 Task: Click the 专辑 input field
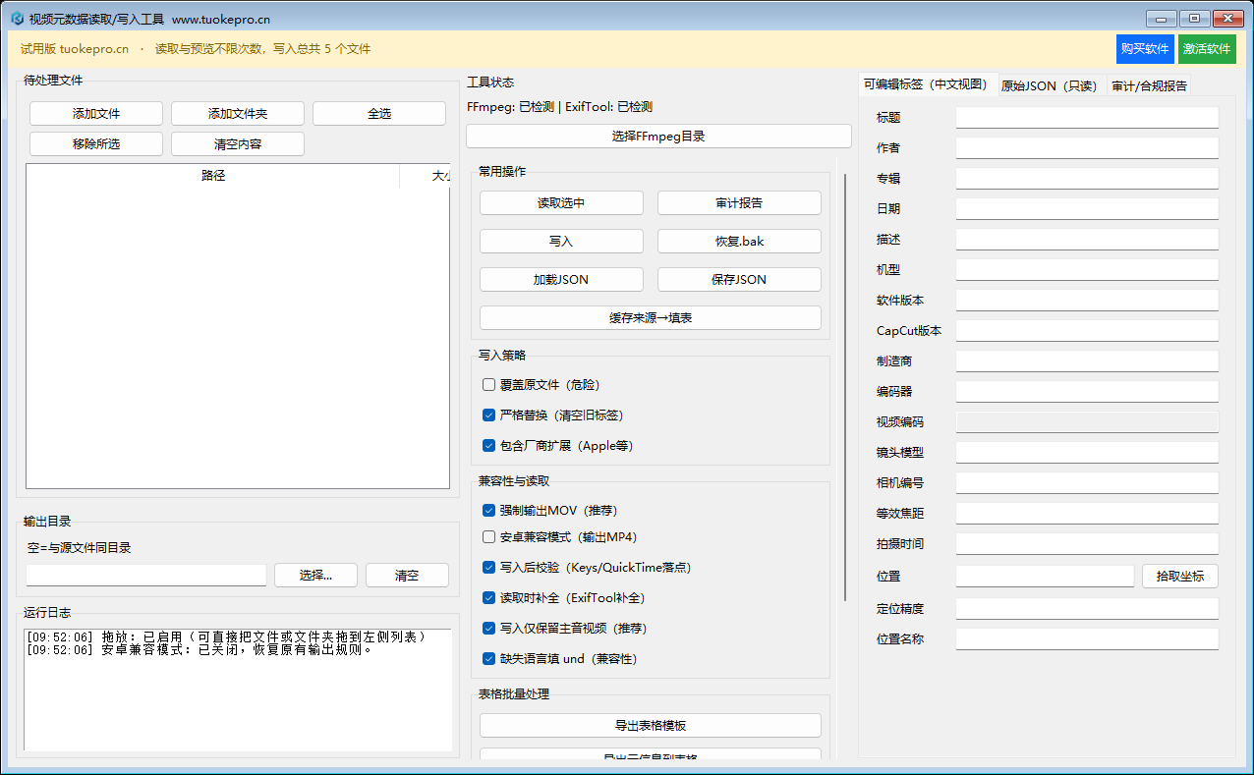(x=1087, y=179)
